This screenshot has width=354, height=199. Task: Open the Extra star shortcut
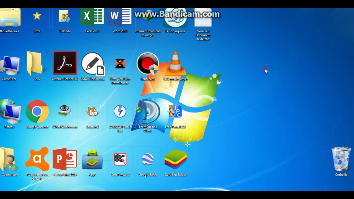click(x=37, y=16)
